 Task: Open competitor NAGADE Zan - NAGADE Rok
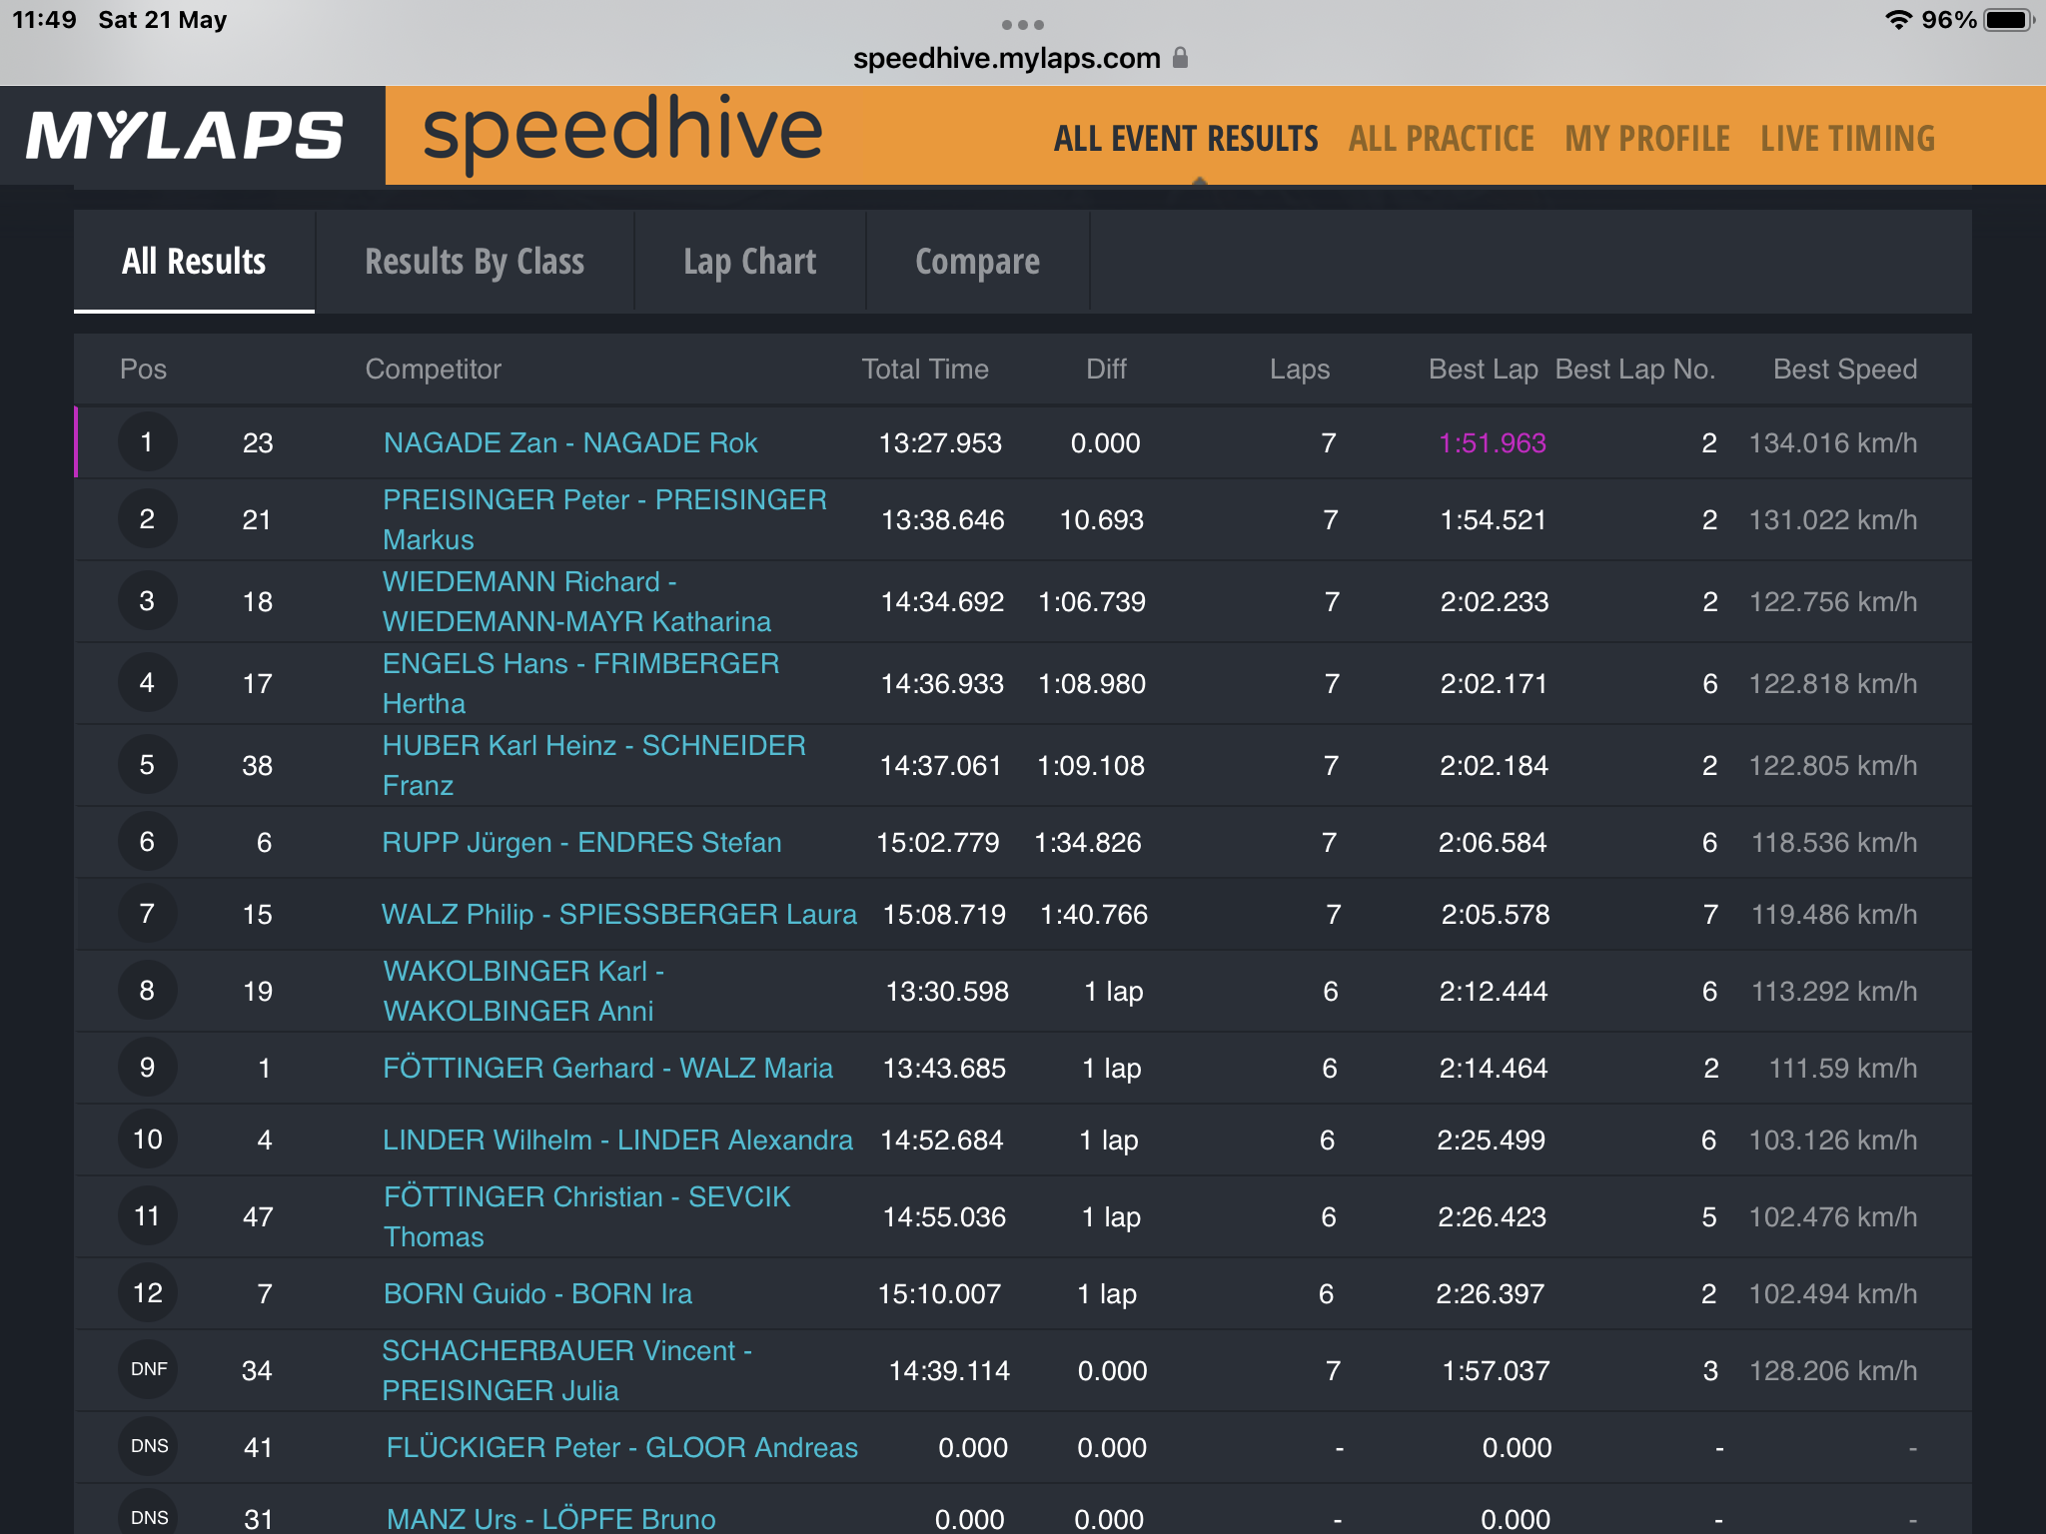pyautogui.click(x=570, y=442)
